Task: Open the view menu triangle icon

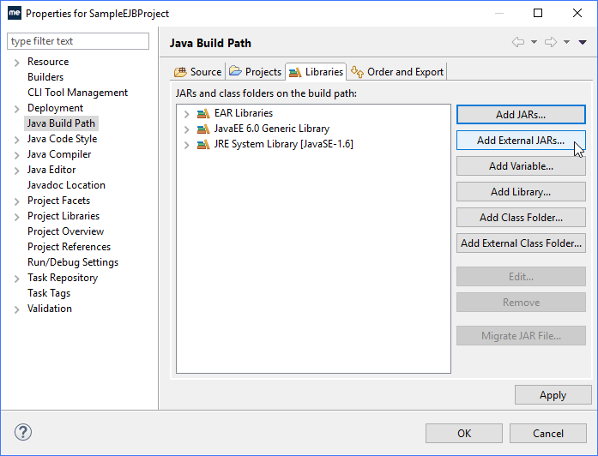Action: tap(583, 42)
